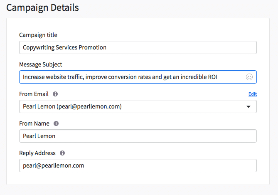Click the Campaign title label
Image resolution: width=278 pixels, height=195 pixels.
[x=38, y=35]
